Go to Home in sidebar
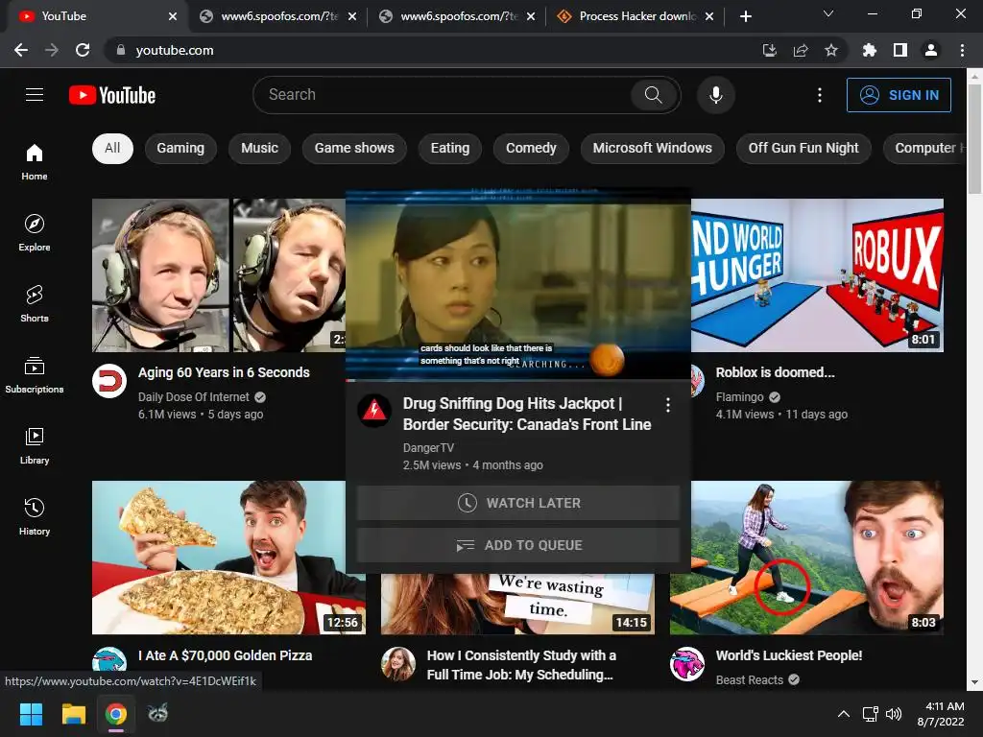 click(x=35, y=161)
